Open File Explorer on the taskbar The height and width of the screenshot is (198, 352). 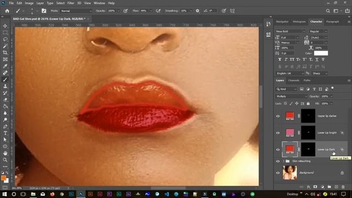[x=33, y=194]
